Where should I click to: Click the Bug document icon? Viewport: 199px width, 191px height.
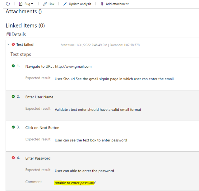click(21, 4)
